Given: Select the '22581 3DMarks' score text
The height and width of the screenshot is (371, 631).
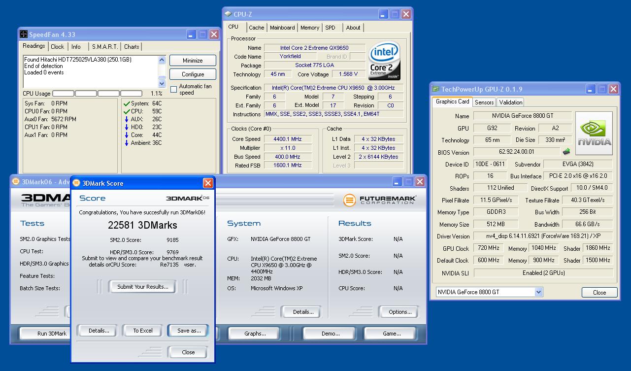Looking at the screenshot, I should pos(142,225).
